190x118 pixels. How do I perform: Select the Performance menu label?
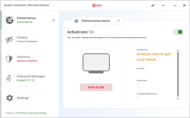click(x=26, y=18)
